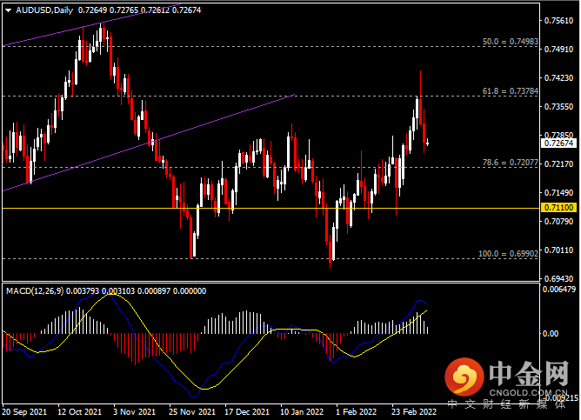Click the 0.75615 price axis label
The width and height of the screenshot is (581, 420).
(557, 20)
